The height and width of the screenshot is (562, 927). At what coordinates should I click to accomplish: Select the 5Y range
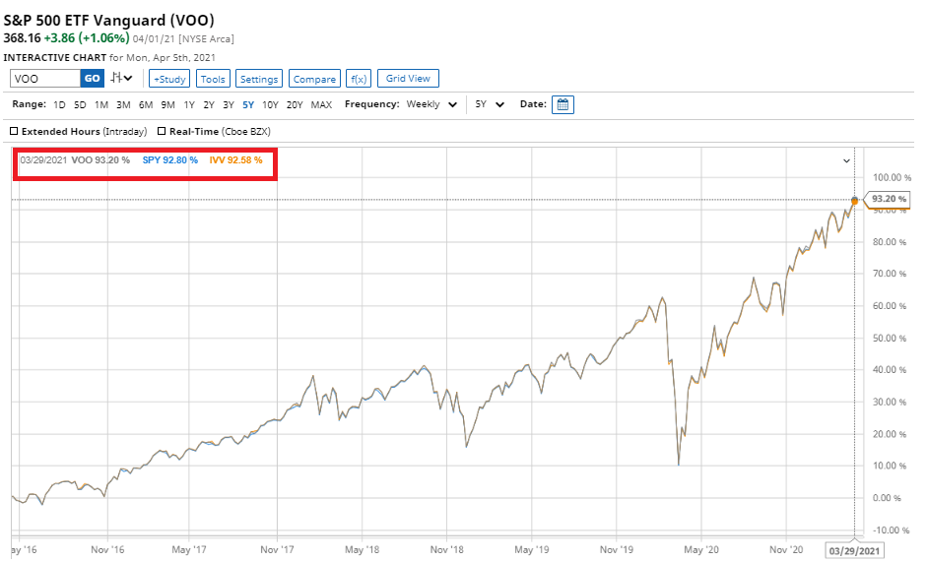point(248,104)
